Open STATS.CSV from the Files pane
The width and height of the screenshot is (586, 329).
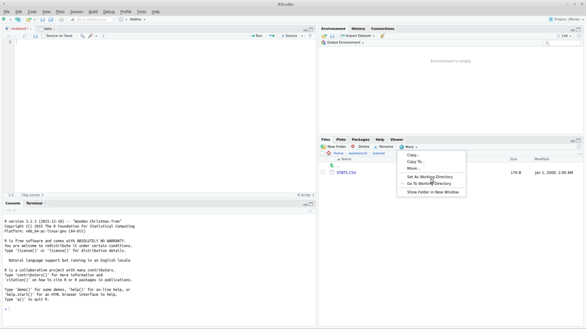coord(347,172)
